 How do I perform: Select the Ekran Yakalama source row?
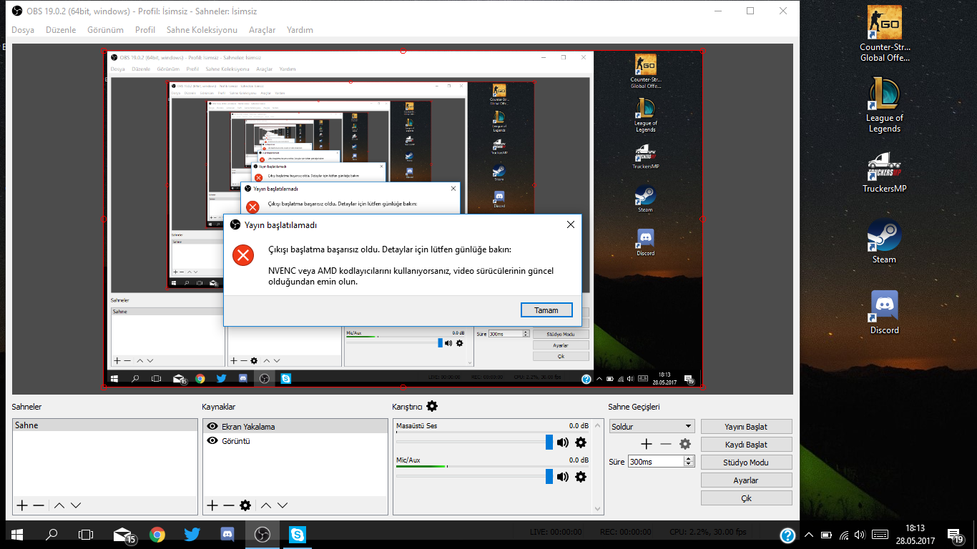coord(295,427)
